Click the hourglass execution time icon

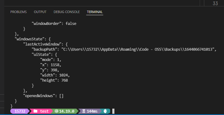point(84,111)
